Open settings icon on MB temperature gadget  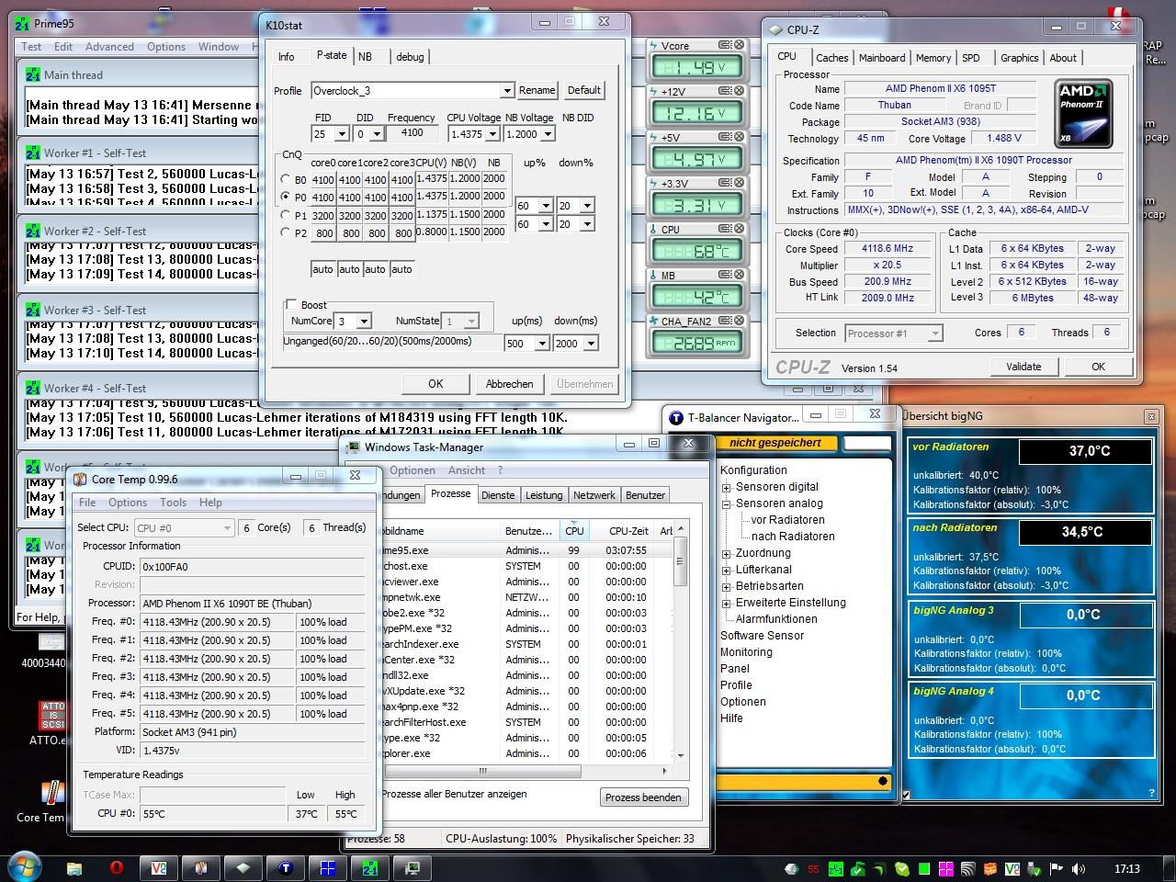[725, 274]
